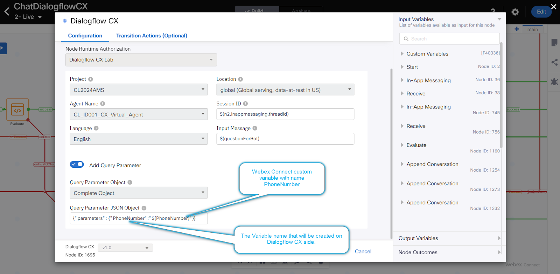Open the Location dropdown
The width and height of the screenshot is (560, 274).
point(285,90)
